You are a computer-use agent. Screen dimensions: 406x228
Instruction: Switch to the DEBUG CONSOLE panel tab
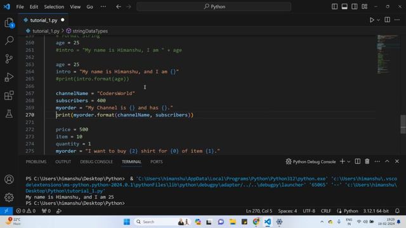[x=96, y=161]
